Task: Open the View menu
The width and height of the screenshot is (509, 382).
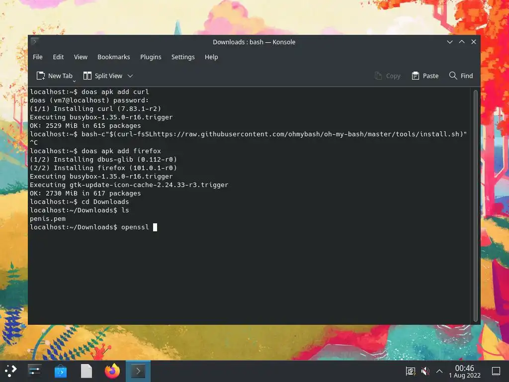Action: [81, 57]
